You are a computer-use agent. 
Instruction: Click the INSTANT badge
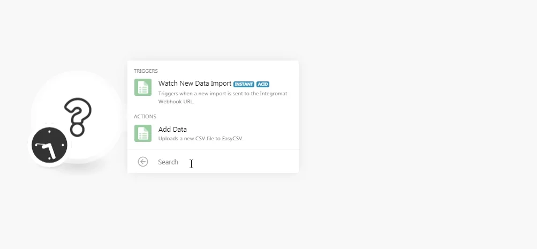click(x=244, y=84)
